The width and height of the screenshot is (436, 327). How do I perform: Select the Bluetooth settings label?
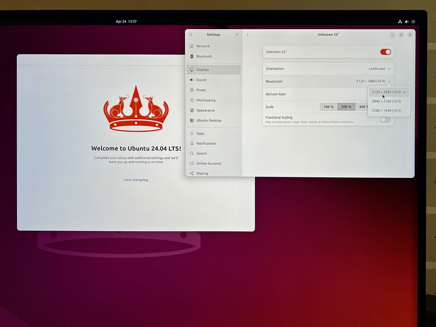(204, 56)
